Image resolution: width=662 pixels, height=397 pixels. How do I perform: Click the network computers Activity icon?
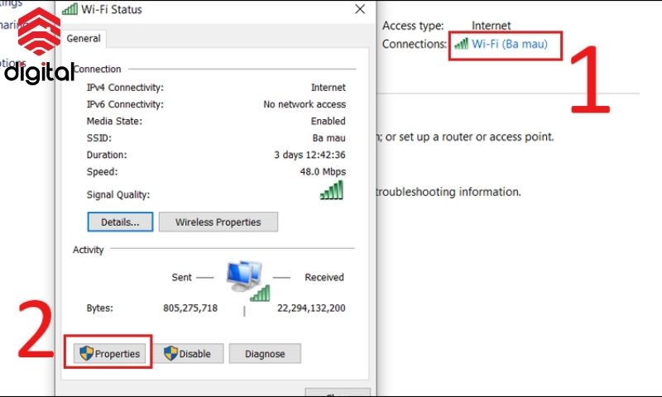click(247, 280)
